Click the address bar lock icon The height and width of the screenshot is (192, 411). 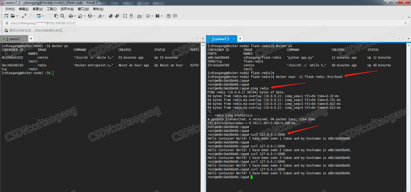7,23
